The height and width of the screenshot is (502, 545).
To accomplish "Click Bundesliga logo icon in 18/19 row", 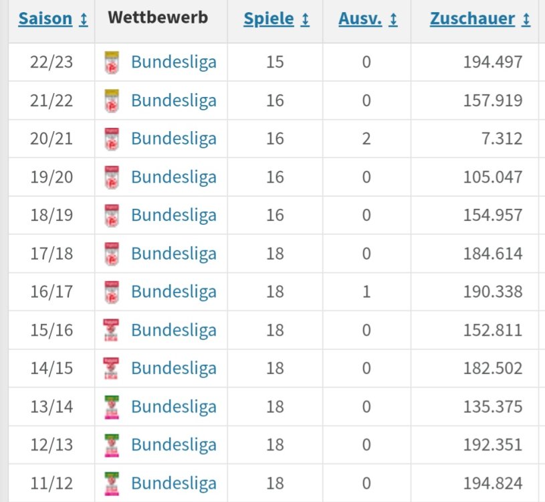I will pos(112,216).
